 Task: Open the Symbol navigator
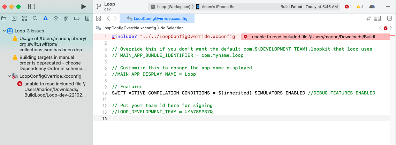click(x=24, y=18)
